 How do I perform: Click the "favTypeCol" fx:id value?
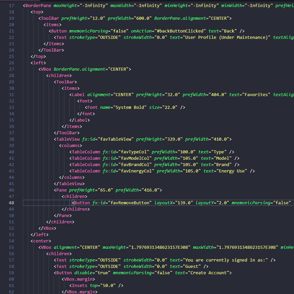click(x=134, y=152)
